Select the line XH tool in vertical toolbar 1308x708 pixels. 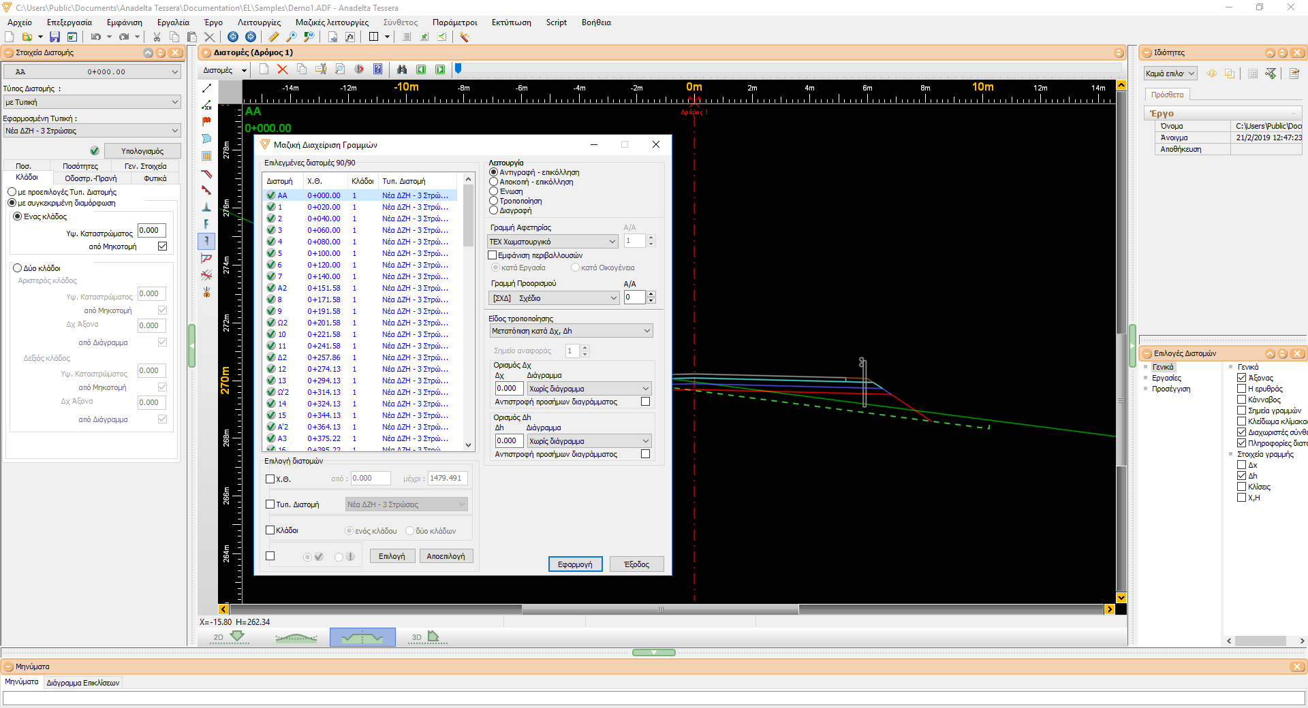[x=206, y=106]
